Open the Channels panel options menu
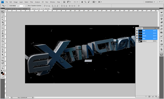 (158, 28)
